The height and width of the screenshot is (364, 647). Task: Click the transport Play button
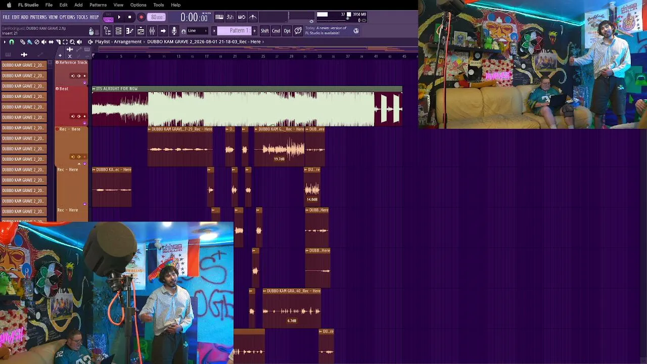(119, 17)
